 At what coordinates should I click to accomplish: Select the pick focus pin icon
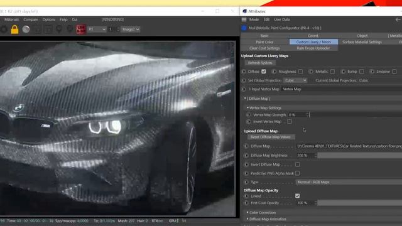pos(59,30)
